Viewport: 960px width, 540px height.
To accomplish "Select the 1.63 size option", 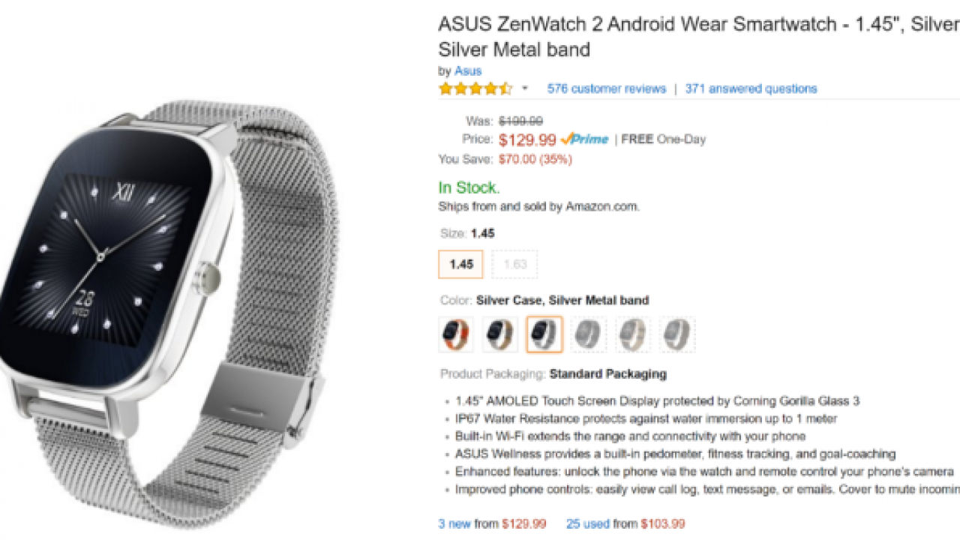I will (514, 264).
